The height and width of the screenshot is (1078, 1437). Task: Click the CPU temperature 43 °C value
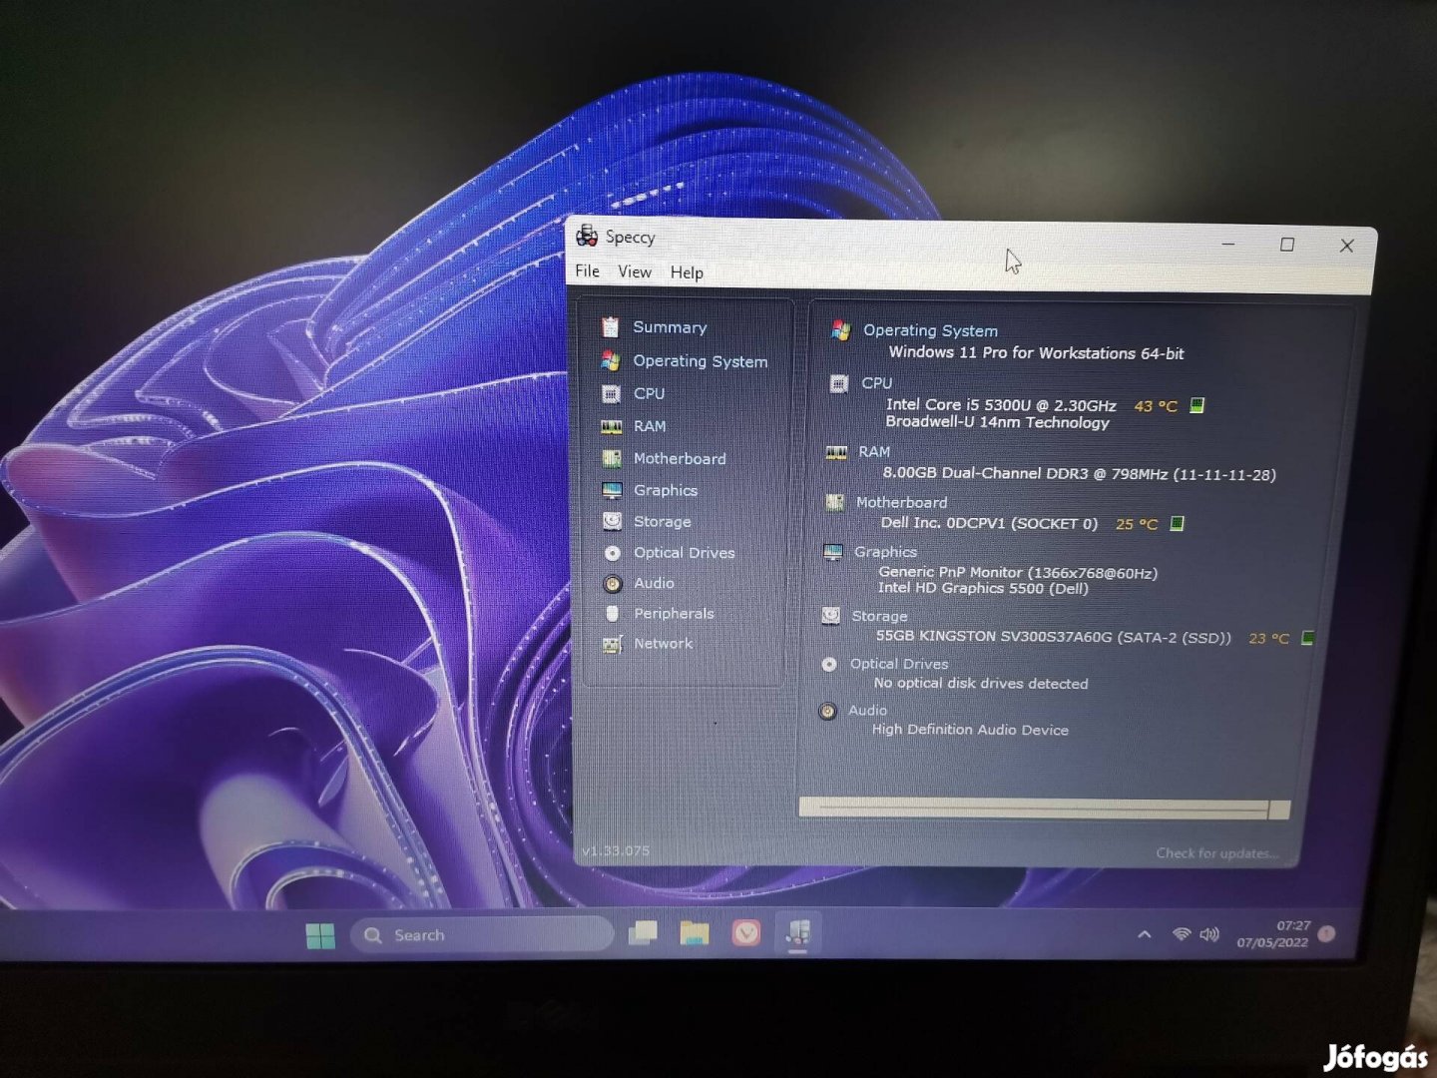[1156, 406]
